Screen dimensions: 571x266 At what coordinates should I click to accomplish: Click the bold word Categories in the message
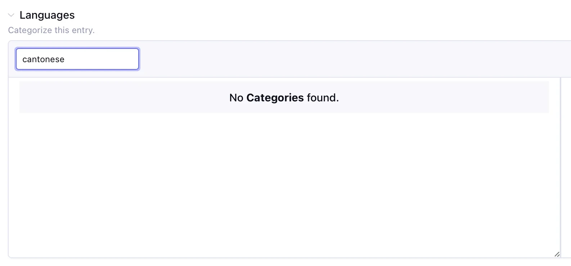point(275,97)
